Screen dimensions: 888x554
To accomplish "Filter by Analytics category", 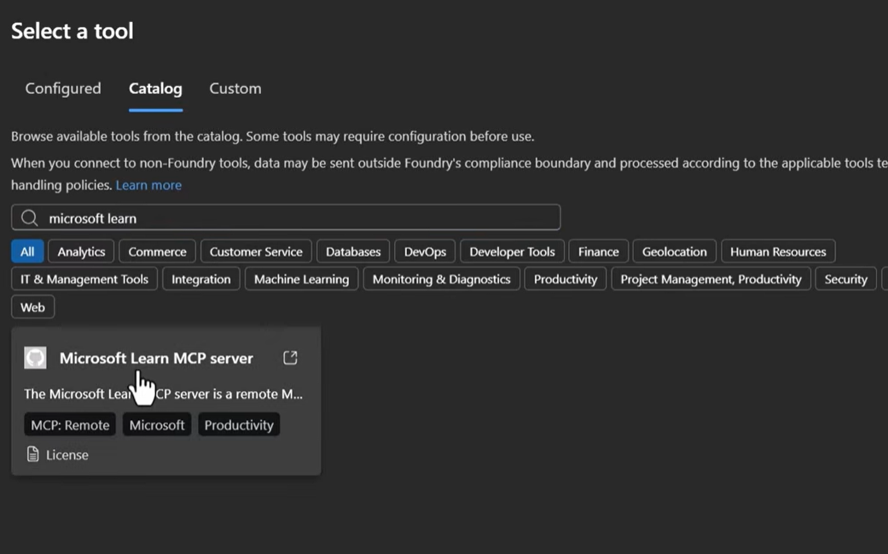I will (x=81, y=251).
